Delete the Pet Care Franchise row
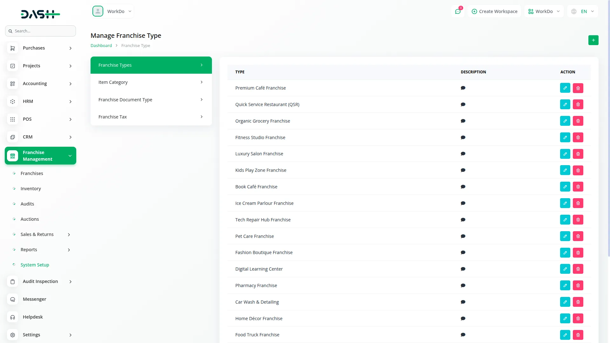This screenshot has width=610, height=343. click(x=578, y=236)
